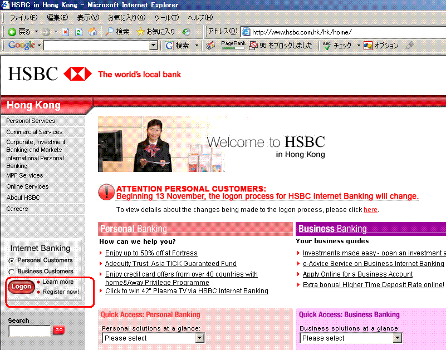446x350 pixels.
Task: Click the red Logon button
Action: click(21, 287)
